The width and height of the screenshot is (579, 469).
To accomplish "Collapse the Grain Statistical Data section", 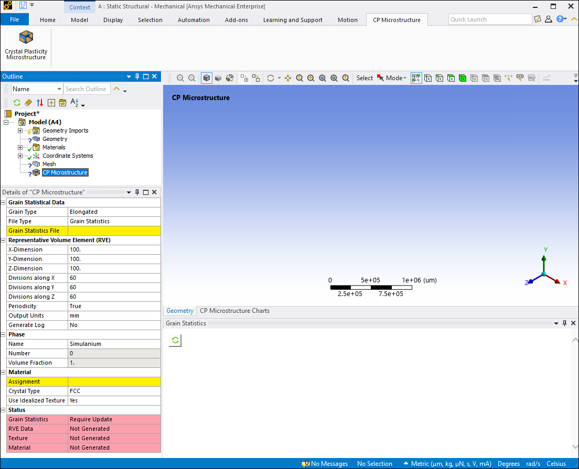I will point(4,202).
